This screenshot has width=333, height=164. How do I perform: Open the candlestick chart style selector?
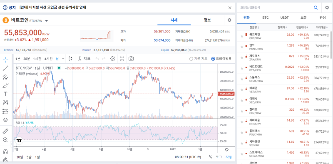[70, 59]
